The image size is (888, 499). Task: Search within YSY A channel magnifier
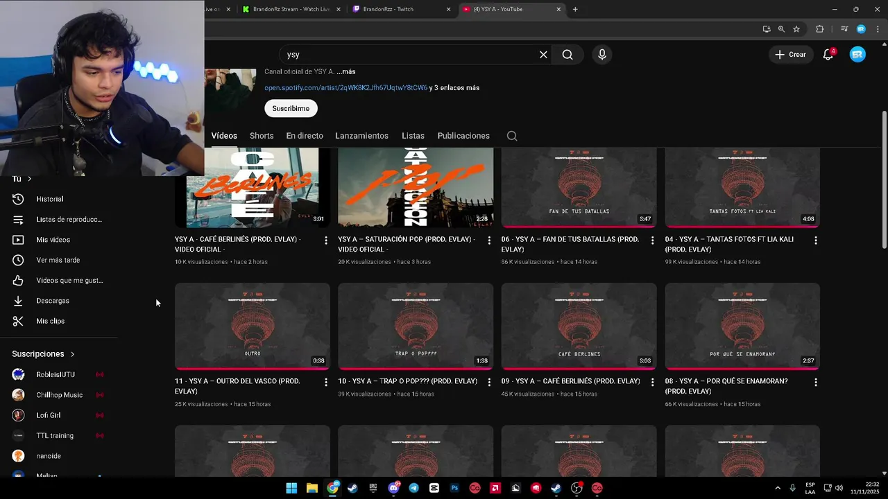point(512,136)
